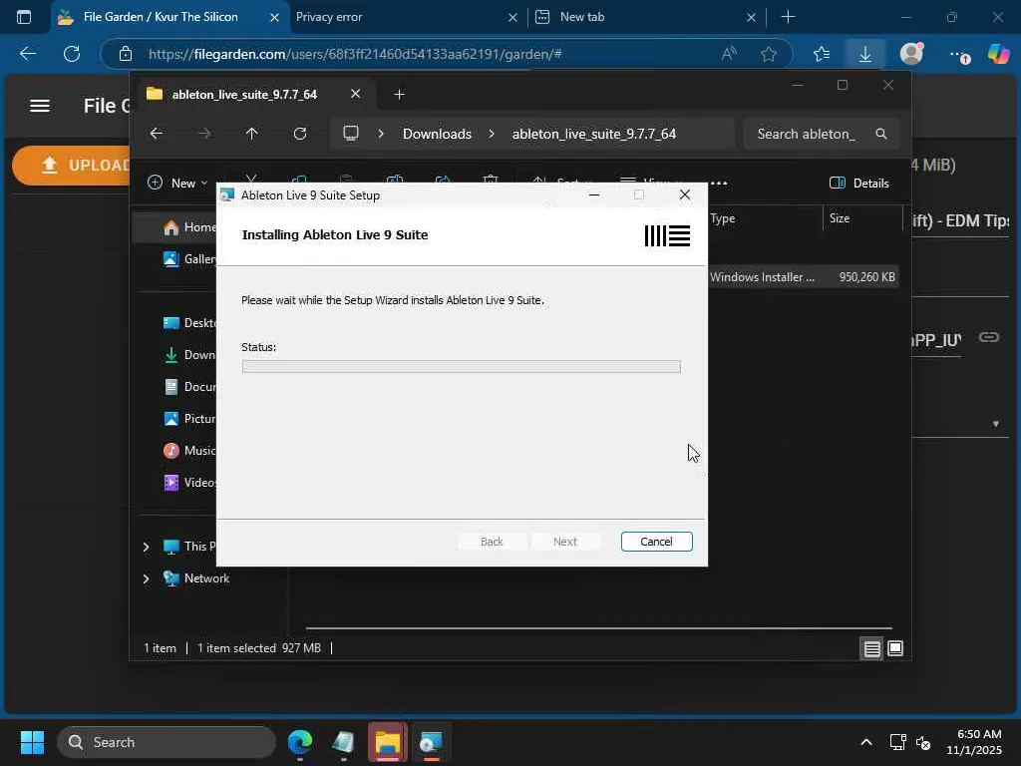Open Edge Favorites list icon
This screenshot has width=1021, height=766.
point(822,54)
